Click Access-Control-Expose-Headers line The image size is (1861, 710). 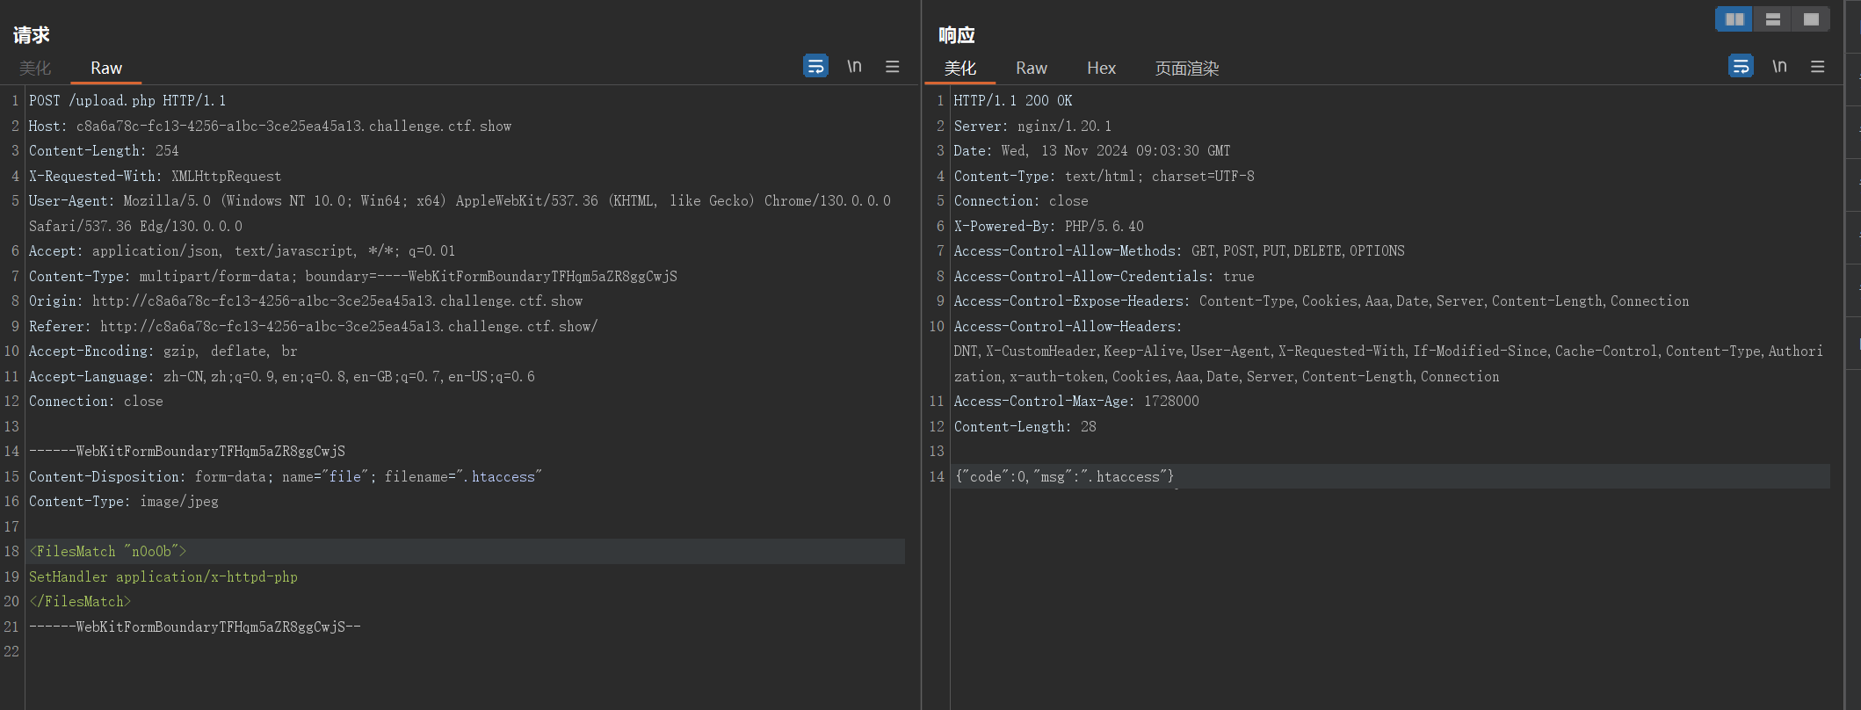(1322, 301)
